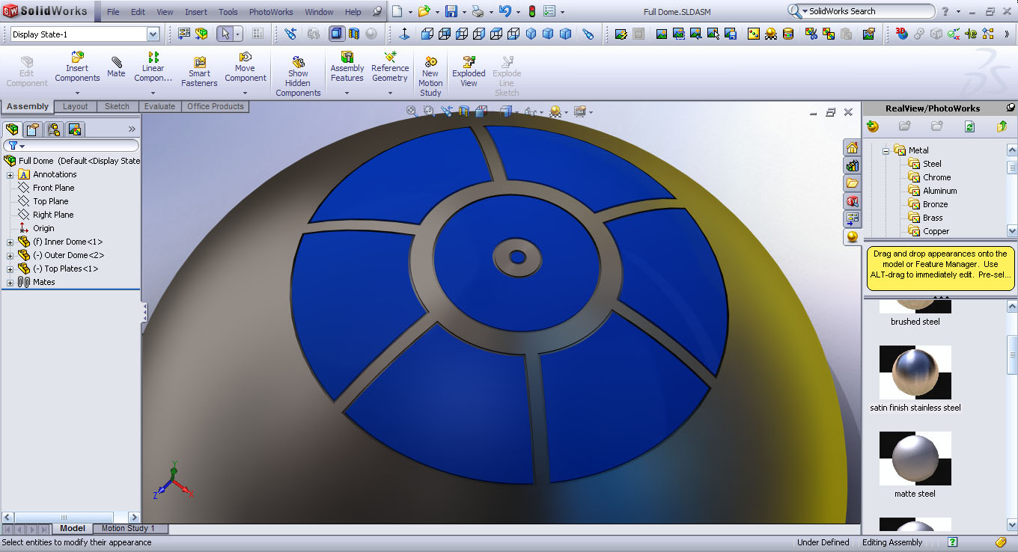Open the Office Products tab
The image size is (1018, 552).
(x=216, y=106)
